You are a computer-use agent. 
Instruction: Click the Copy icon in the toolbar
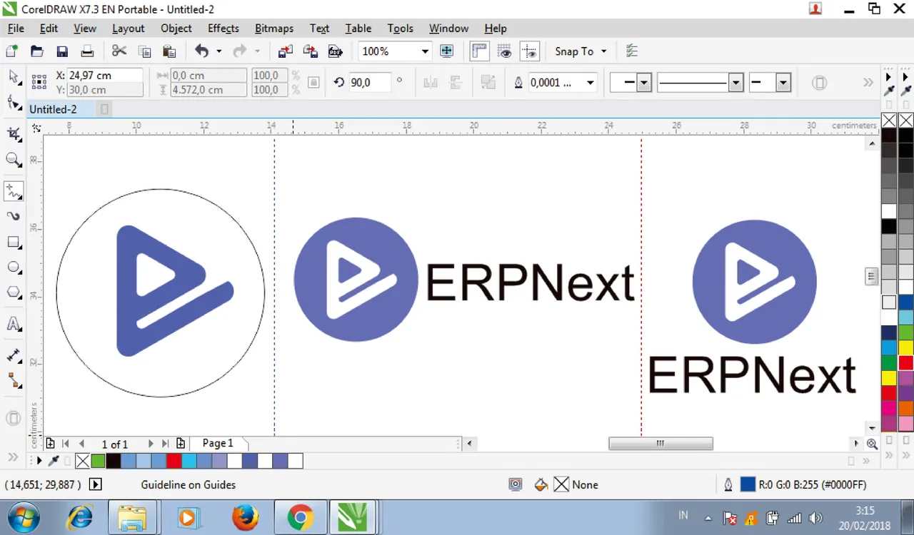point(144,51)
